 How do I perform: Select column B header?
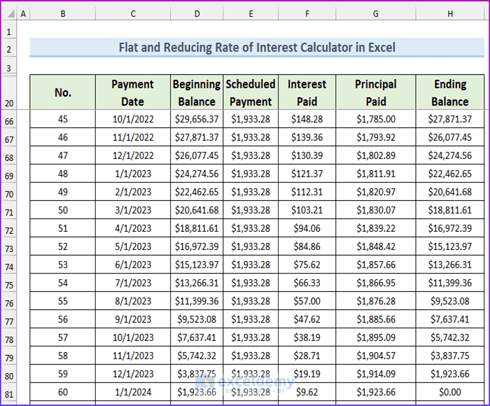coord(63,14)
